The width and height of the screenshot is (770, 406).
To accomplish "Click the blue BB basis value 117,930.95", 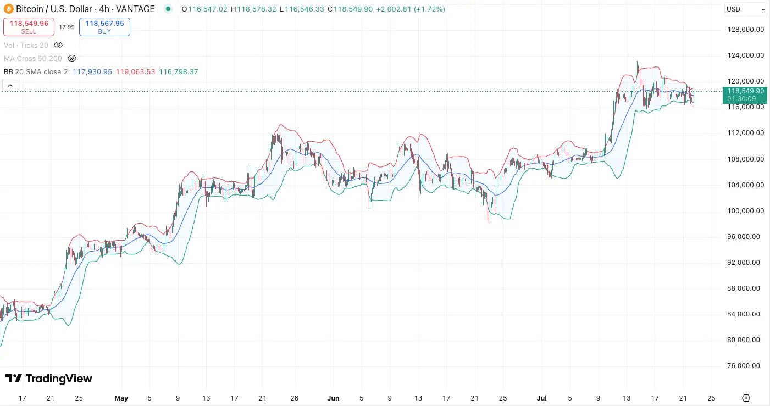I will pyautogui.click(x=92, y=72).
